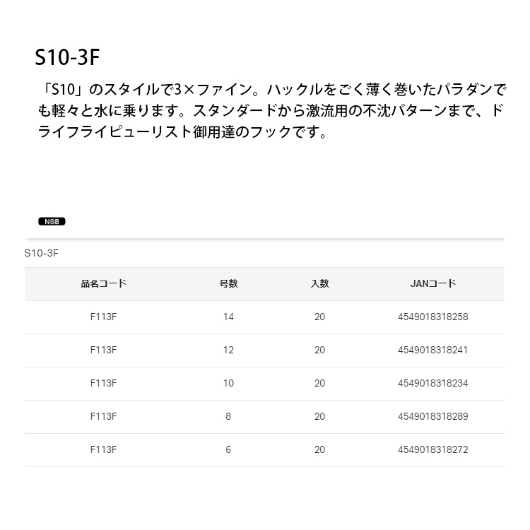Click F113F in the size 14 row
530x530 pixels.
[x=104, y=317]
